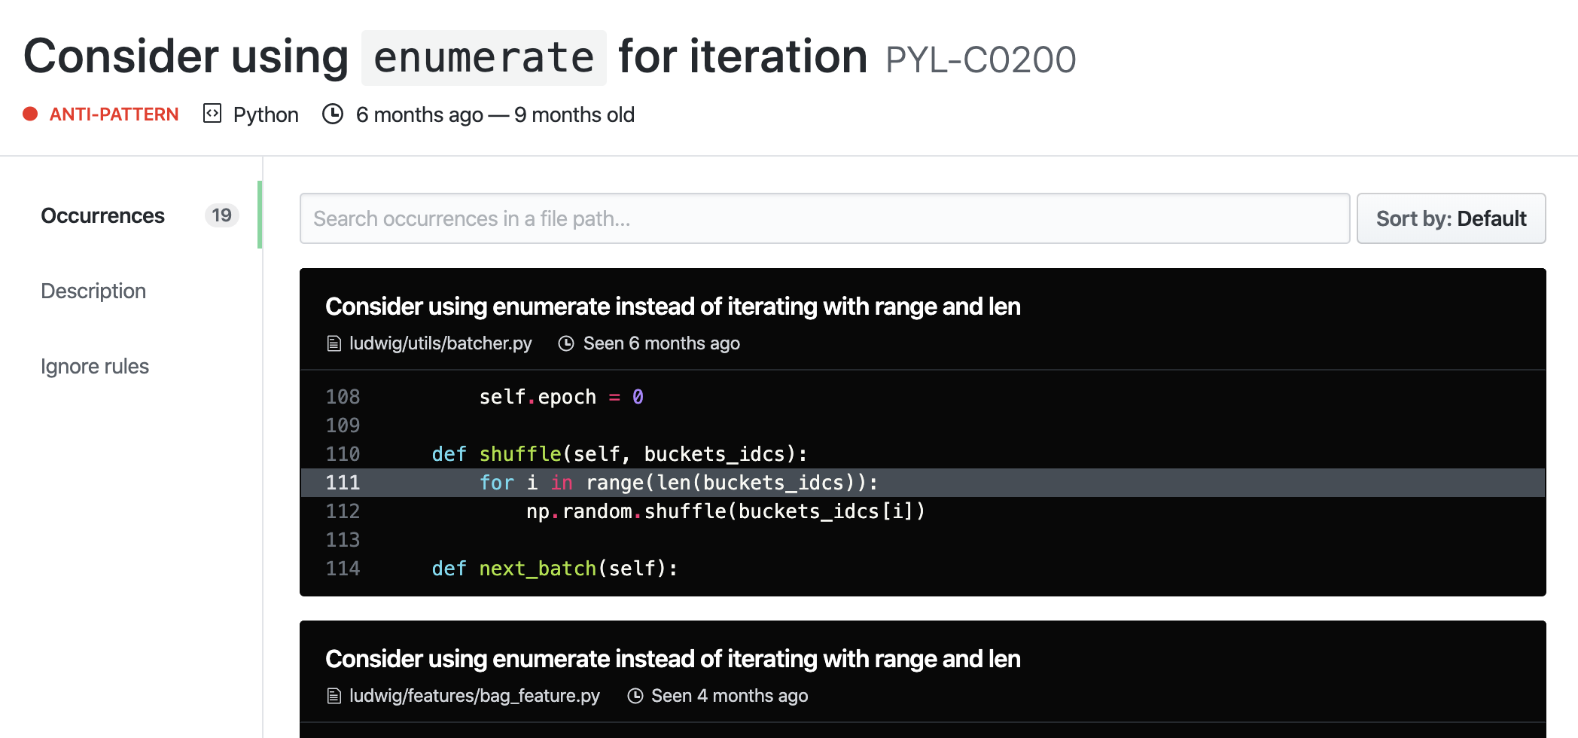Image resolution: width=1578 pixels, height=738 pixels.
Task: Focus the 'Search occurrences in a file path' field
Action: coord(824,218)
